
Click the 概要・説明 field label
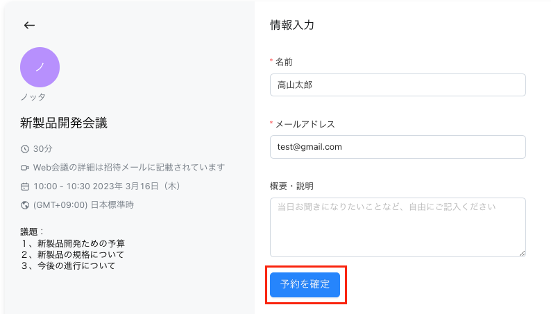pos(291,186)
